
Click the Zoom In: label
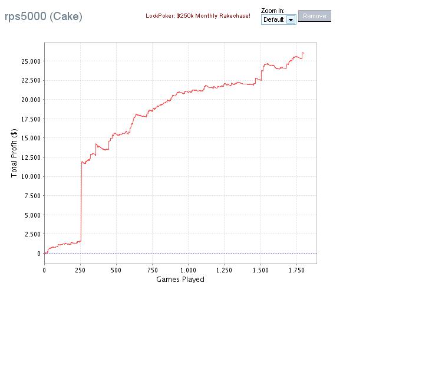273,11
